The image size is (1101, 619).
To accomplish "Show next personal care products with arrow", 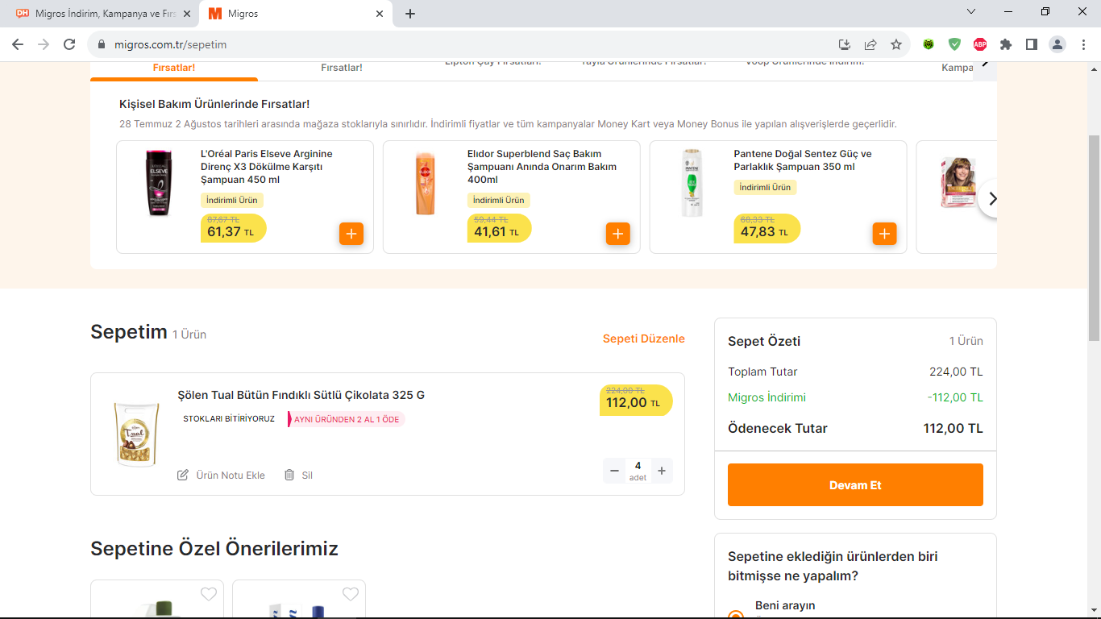I will [992, 198].
